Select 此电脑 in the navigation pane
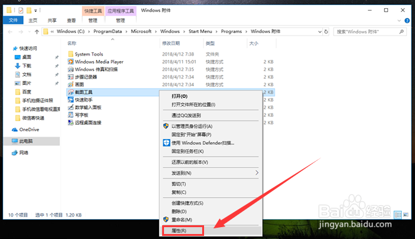Screen dimensions: 415x239 coord(32,141)
